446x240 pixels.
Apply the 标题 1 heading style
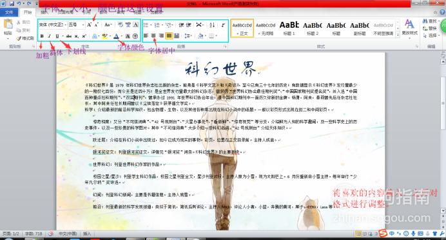[x=289, y=28]
